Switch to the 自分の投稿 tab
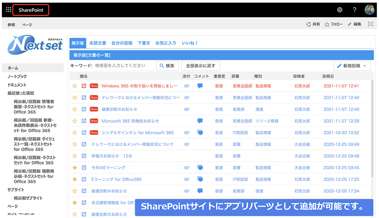 click(x=122, y=43)
